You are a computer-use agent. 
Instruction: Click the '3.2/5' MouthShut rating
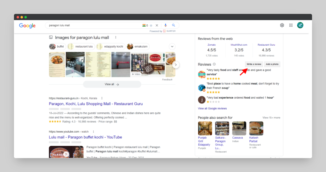coord(239,50)
